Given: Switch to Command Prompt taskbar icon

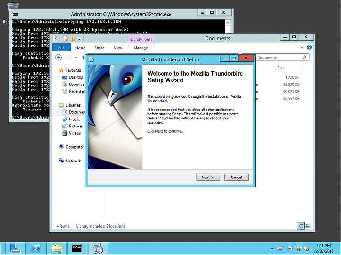Looking at the screenshot, I should (77, 248).
